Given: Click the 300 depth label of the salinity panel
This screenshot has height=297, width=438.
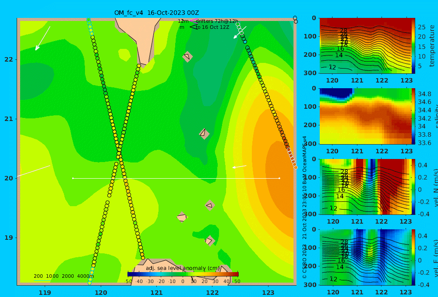Looking at the screenshot, I should [310, 144].
